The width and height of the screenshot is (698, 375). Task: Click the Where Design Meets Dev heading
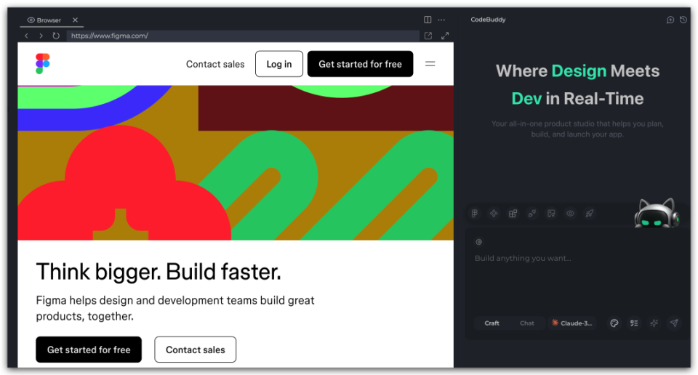(577, 84)
